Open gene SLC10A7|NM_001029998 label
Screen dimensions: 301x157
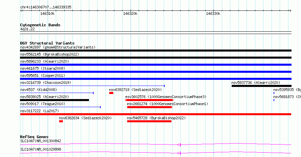click(41, 149)
